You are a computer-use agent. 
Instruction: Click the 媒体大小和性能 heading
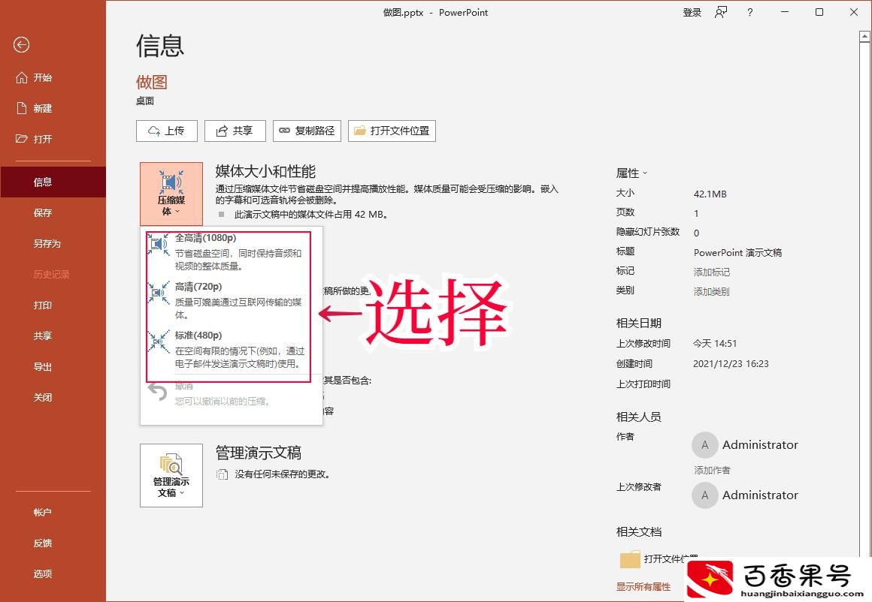coord(266,171)
